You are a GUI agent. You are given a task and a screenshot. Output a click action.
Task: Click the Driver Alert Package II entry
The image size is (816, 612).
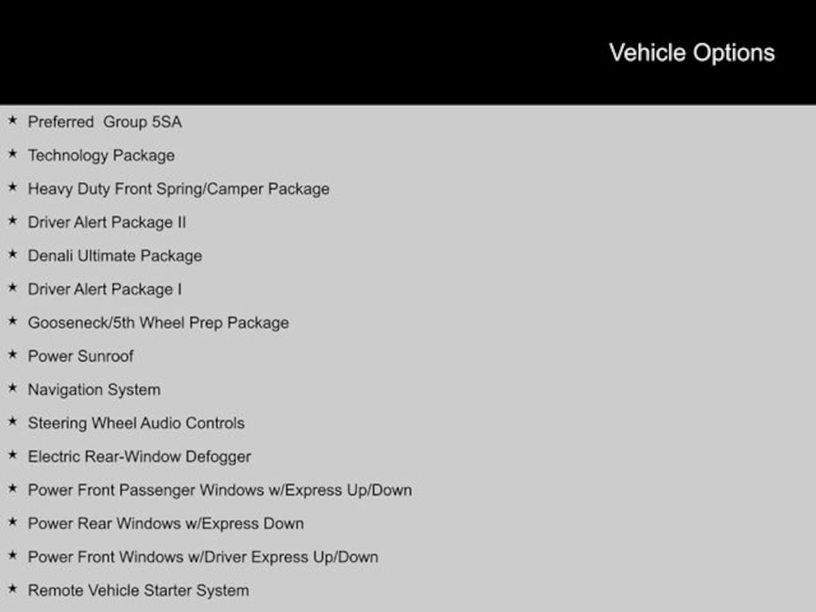pos(107,222)
